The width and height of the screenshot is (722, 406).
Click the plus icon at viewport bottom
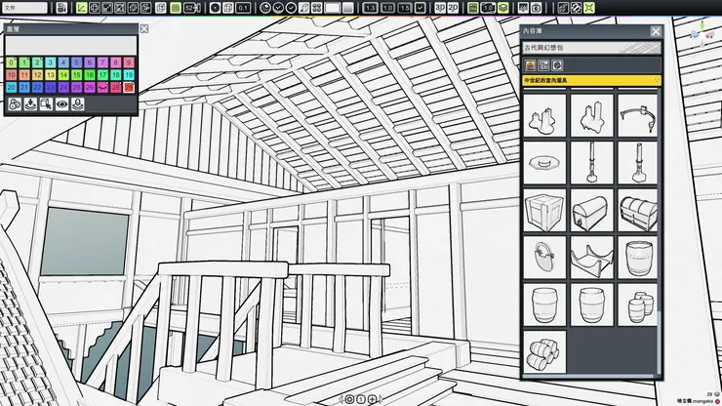pos(372,399)
